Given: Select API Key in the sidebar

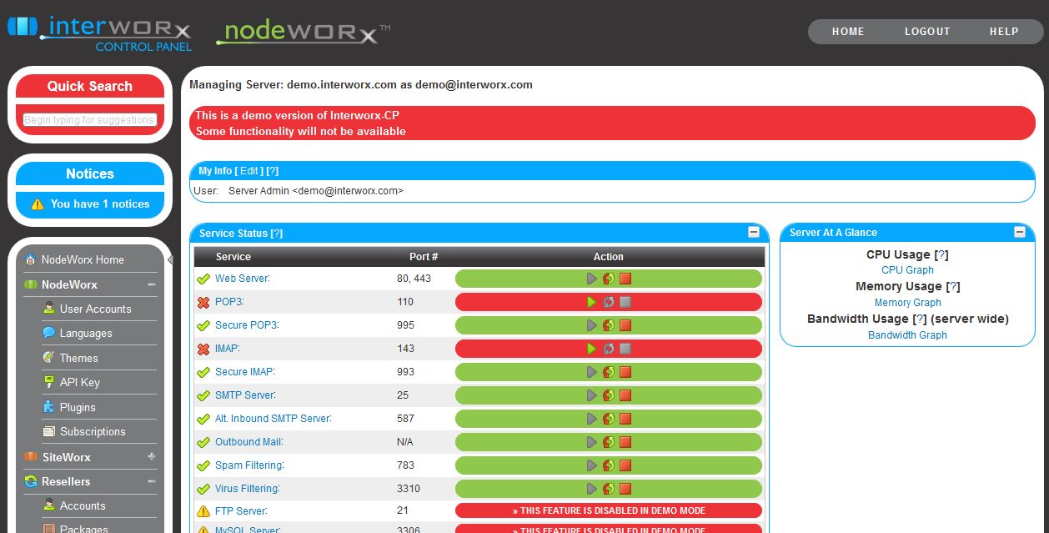Looking at the screenshot, I should [x=79, y=382].
